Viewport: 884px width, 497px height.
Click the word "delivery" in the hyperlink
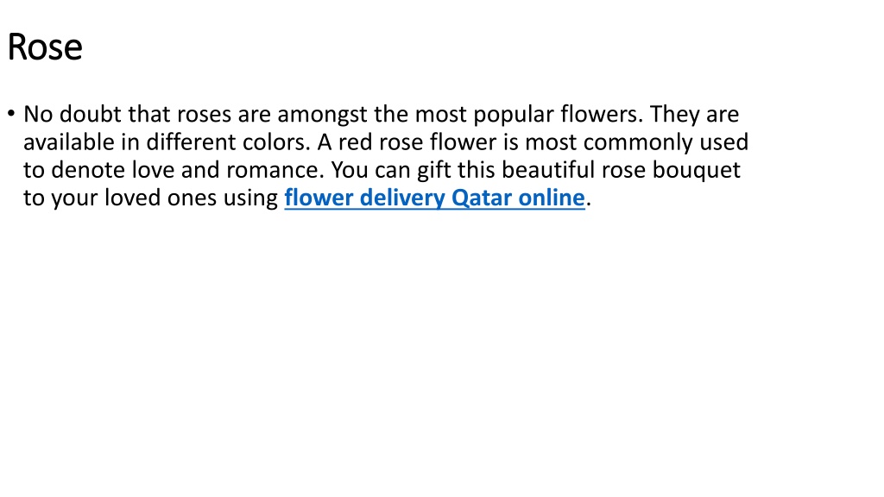(x=402, y=199)
